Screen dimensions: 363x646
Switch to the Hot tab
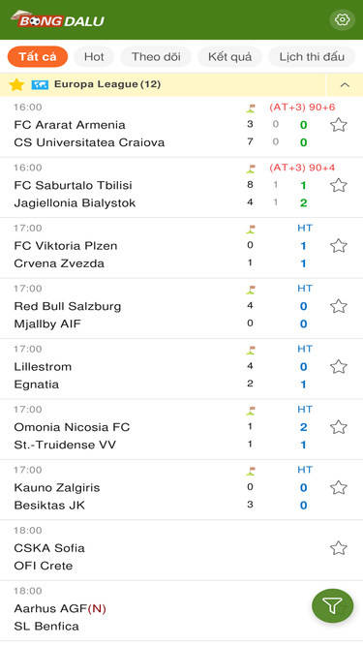(x=94, y=56)
